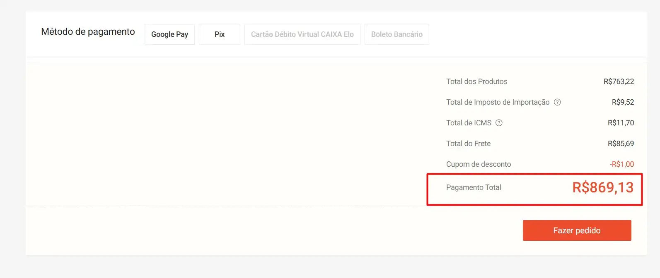Image resolution: width=660 pixels, height=278 pixels.
Task: Click the highlighted Pagamento Total amount R$869,13
Action: 602,187
